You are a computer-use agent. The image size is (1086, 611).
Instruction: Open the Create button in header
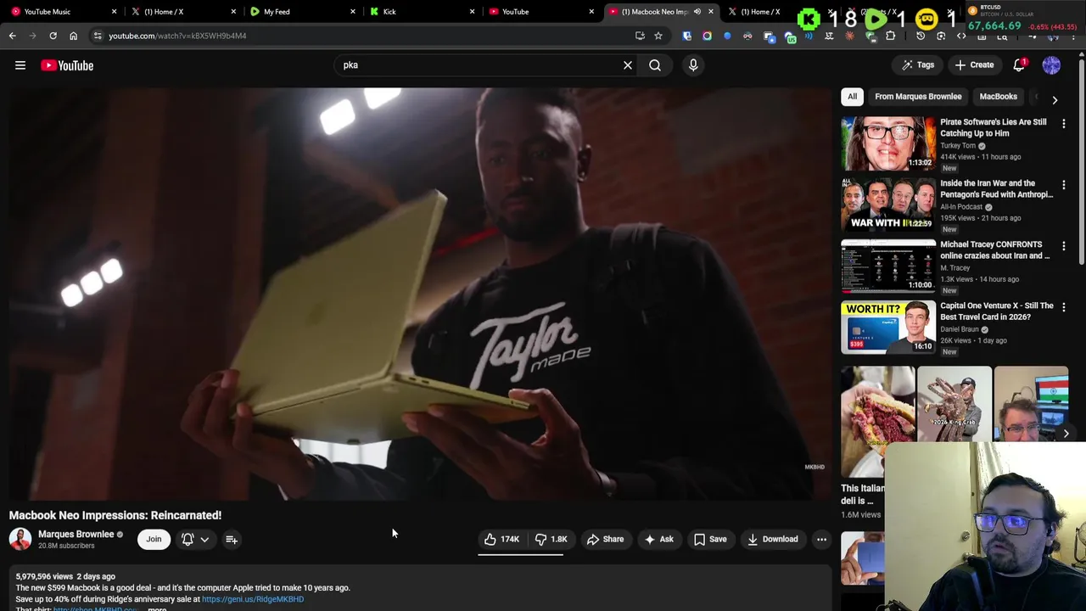(974, 65)
